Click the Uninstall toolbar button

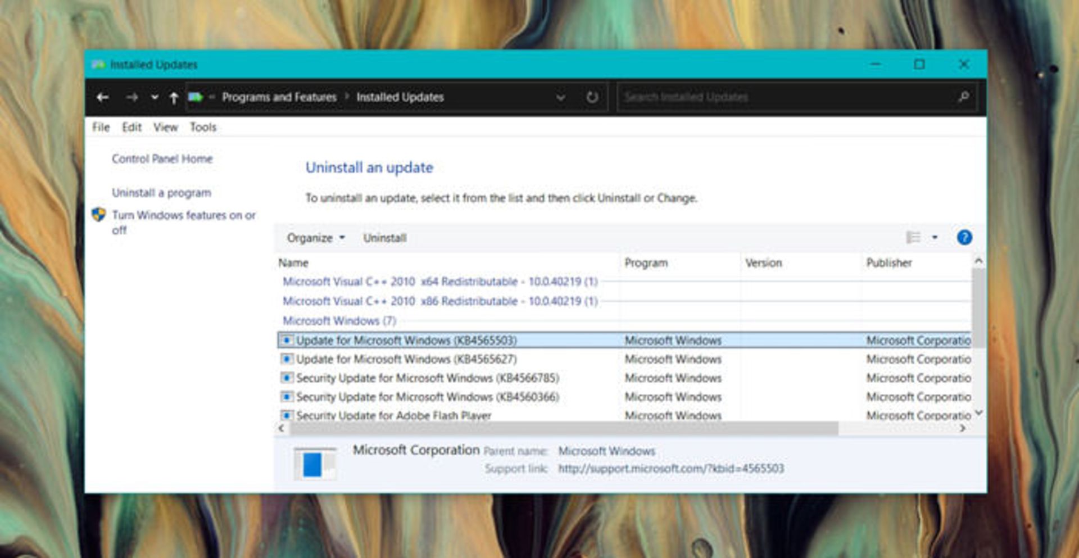tap(384, 238)
